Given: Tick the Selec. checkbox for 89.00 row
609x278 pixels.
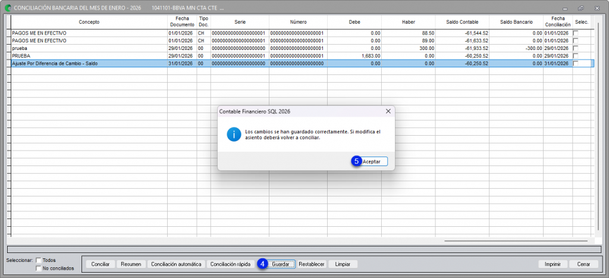Looking at the screenshot, I should pyautogui.click(x=576, y=40).
